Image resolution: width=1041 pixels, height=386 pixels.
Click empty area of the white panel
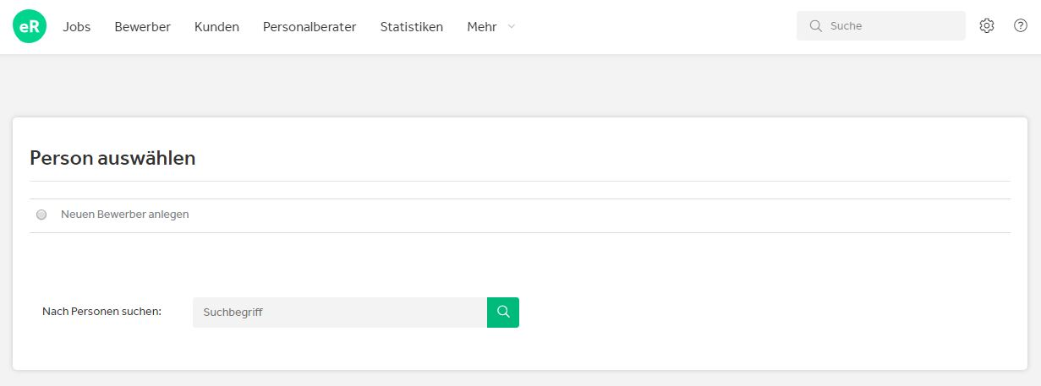click(x=761, y=313)
